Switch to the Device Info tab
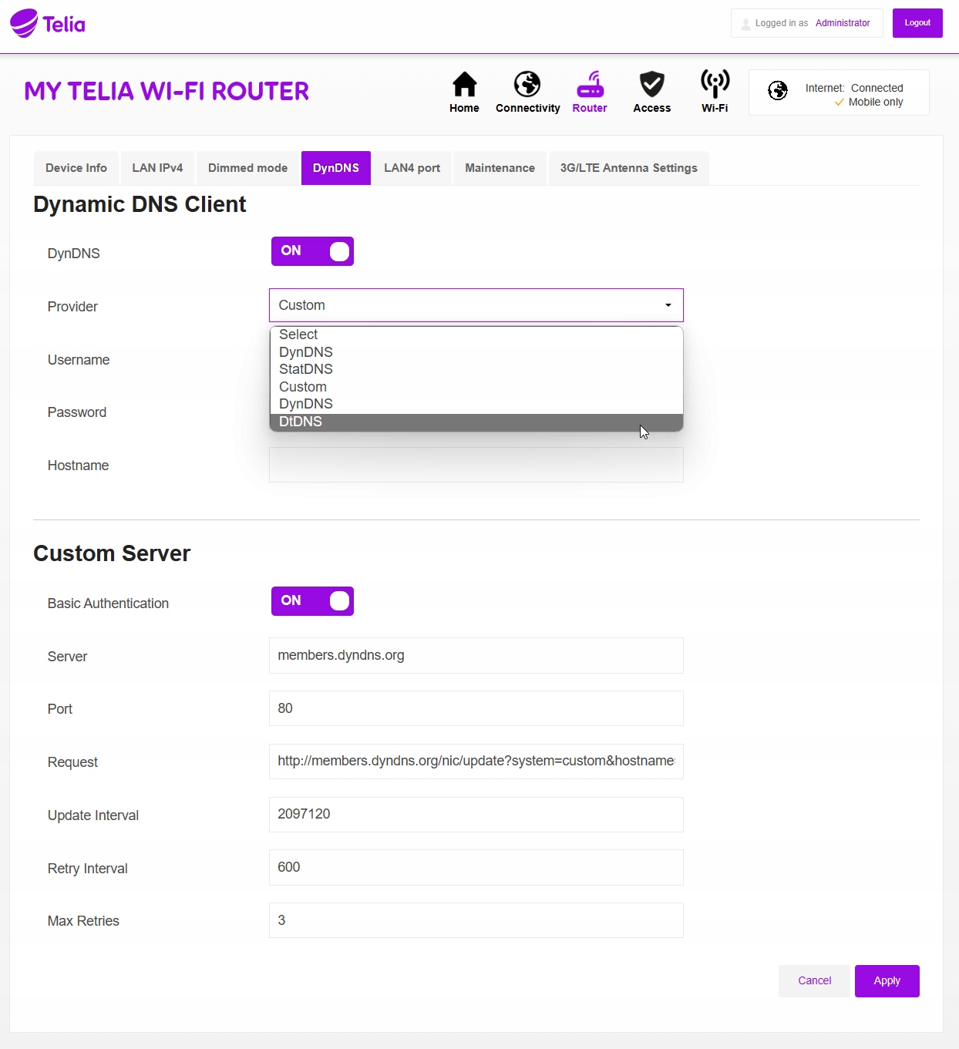The width and height of the screenshot is (959, 1049). [x=76, y=168]
